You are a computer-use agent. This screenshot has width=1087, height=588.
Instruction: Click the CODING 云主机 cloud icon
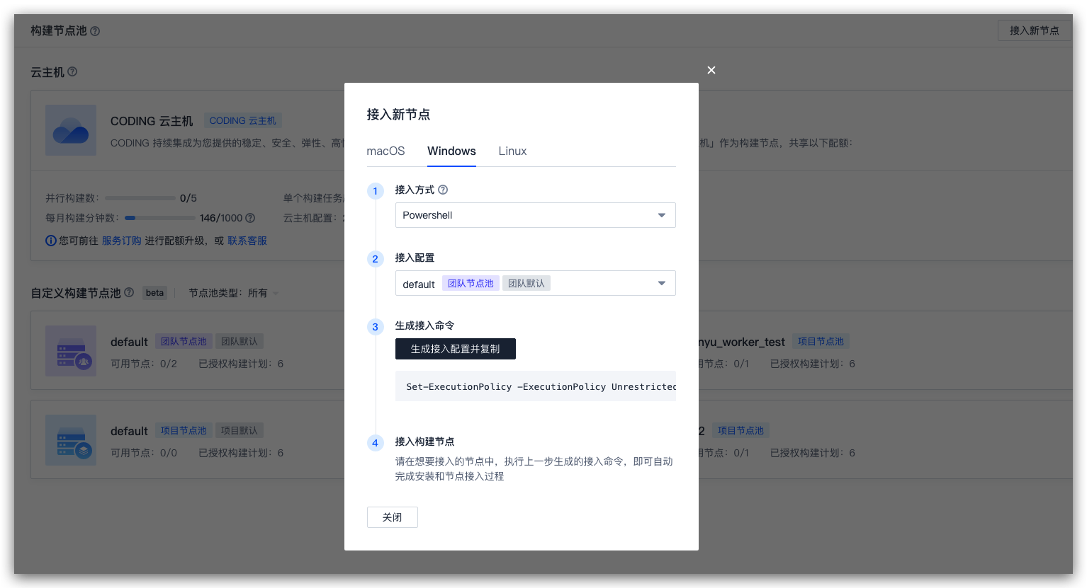[71, 130]
